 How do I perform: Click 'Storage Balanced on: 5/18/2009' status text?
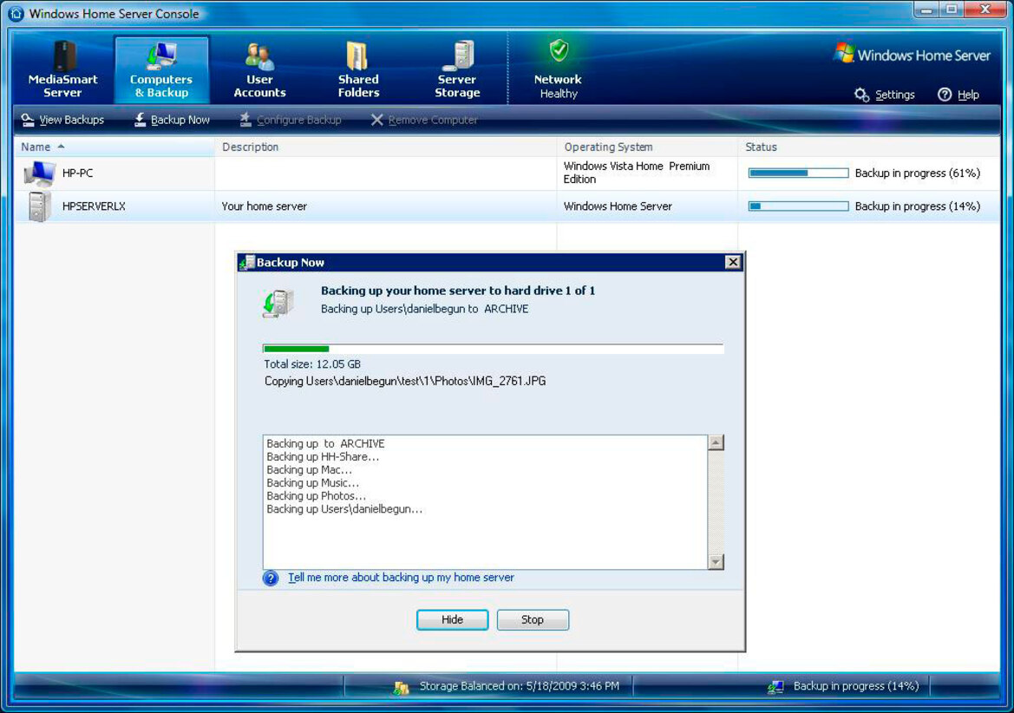coord(520,686)
